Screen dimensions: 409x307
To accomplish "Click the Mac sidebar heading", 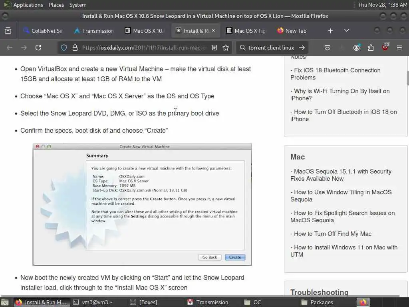I will pyautogui.click(x=298, y=157).
